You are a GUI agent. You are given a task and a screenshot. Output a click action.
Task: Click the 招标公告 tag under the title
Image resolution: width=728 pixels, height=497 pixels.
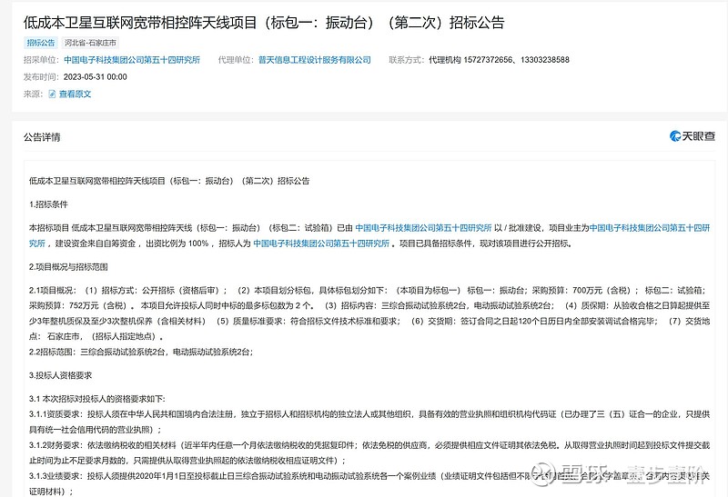click(41, 43)
